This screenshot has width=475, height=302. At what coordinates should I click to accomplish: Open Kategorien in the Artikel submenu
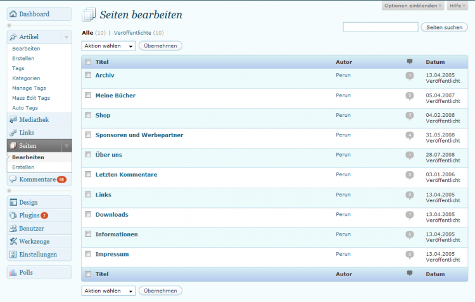26,78
